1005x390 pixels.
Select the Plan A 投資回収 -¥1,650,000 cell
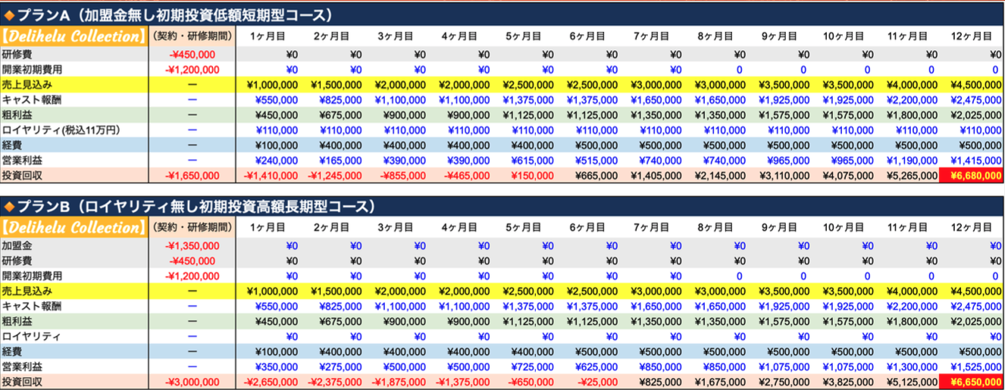193,175
